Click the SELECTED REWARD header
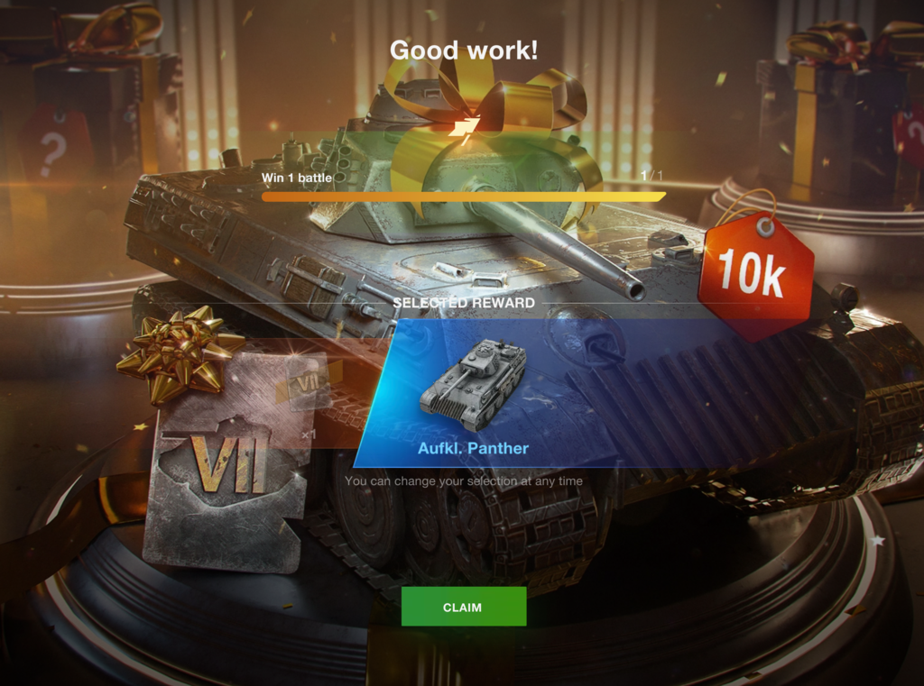 click(465, 303)
